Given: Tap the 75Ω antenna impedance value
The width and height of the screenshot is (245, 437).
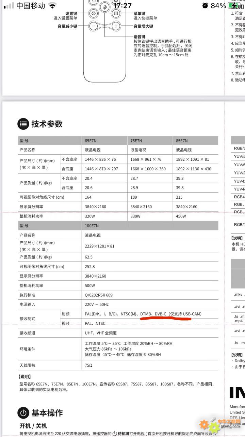Looking at the screenshot, I should 88,365.
